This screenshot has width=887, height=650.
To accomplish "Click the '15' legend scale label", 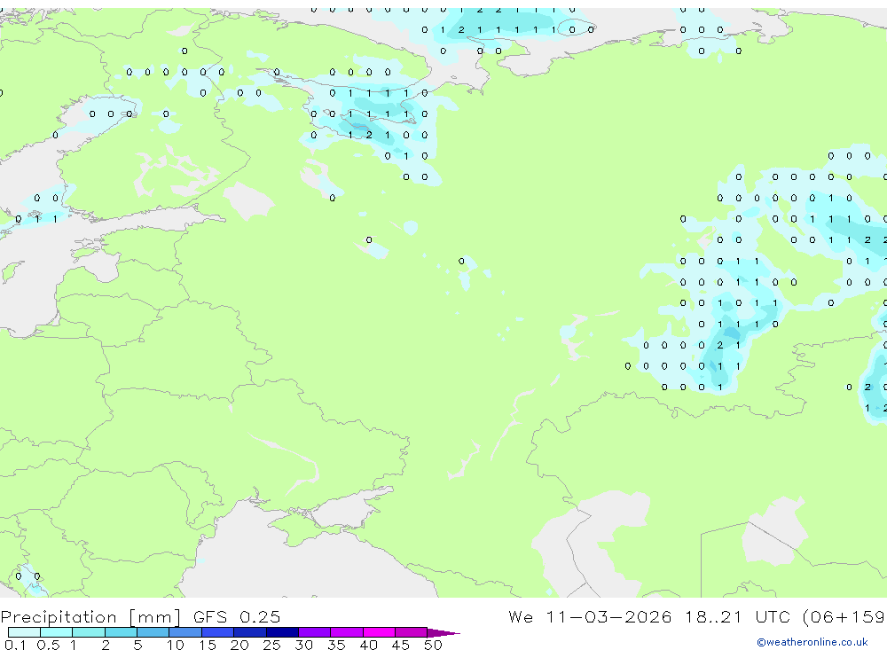I will click(x=208, y=645).
